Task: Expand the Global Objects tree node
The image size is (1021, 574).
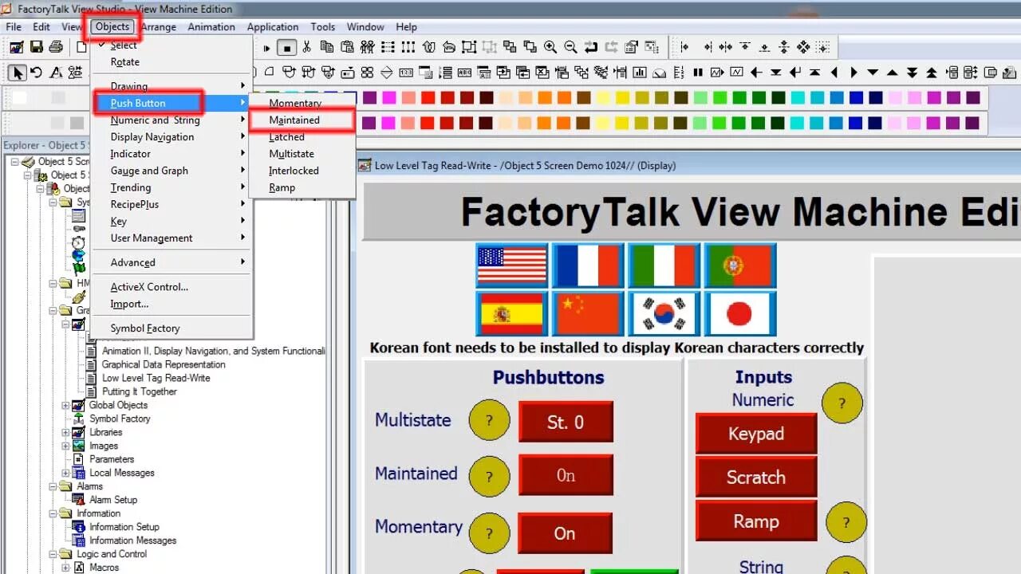Action: (x=66, y=405)
